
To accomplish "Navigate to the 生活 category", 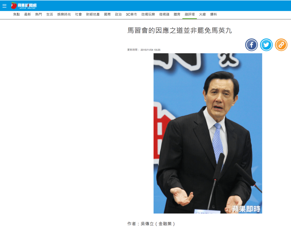I will coord(50,14).
